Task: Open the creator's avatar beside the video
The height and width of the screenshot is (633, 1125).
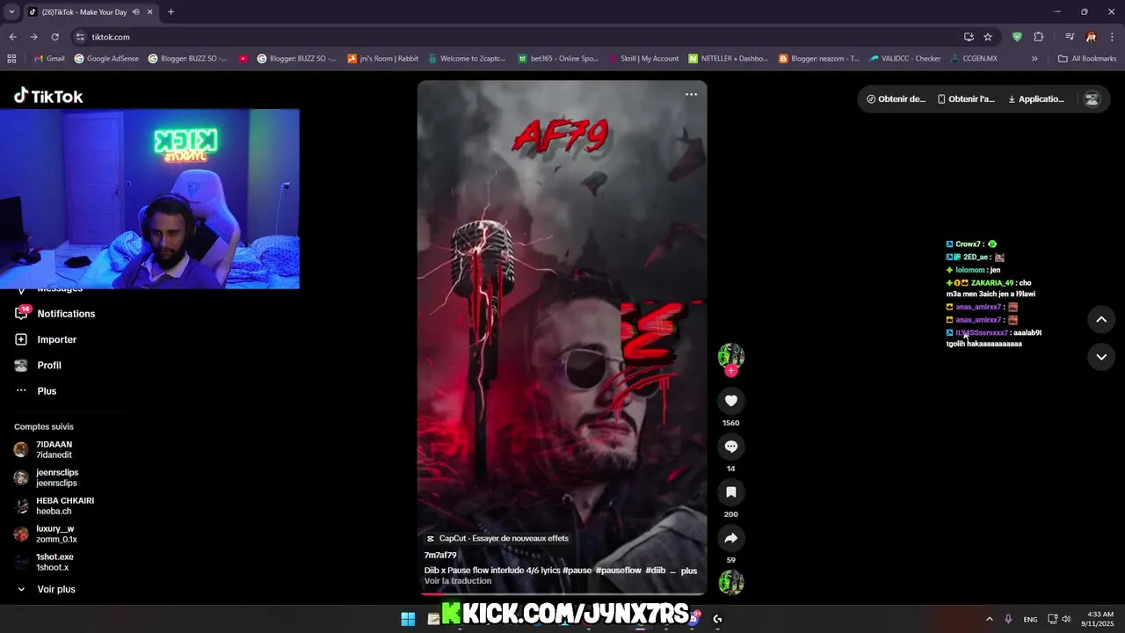Action: 731,355
